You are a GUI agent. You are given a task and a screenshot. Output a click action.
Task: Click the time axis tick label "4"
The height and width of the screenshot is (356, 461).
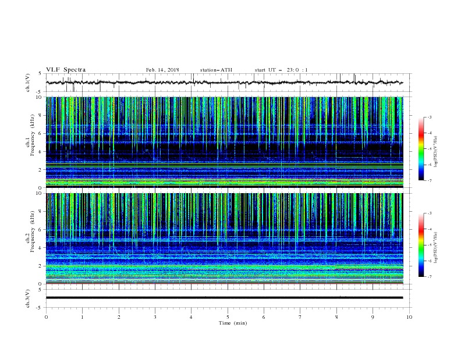click(191, 317)
